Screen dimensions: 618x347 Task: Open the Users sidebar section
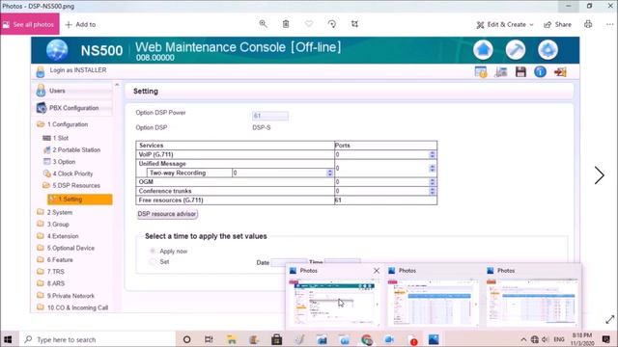(x=73, y=91)
